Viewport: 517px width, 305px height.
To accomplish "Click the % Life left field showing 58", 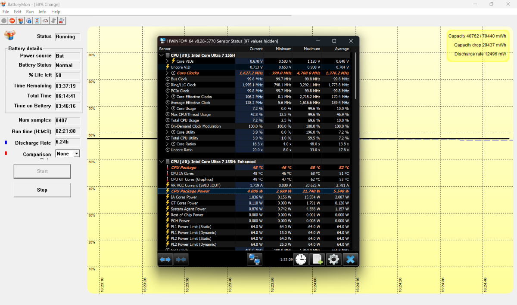I will pyautogui.click(x=68, y=75).
